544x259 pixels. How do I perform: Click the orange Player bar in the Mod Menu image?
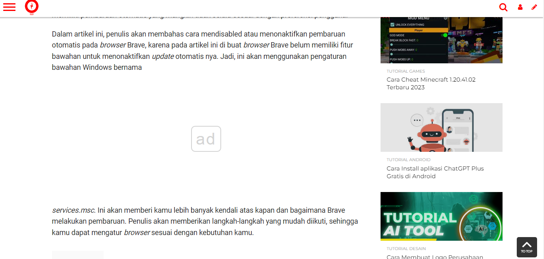tap(418, 30)
